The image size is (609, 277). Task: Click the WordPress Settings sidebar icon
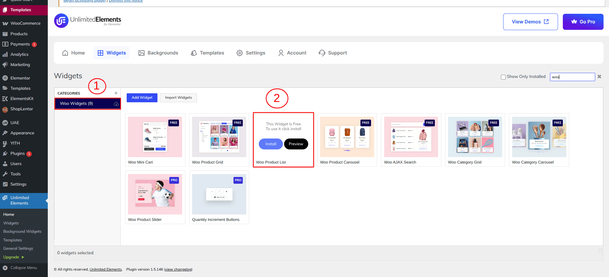pos(5,184)
